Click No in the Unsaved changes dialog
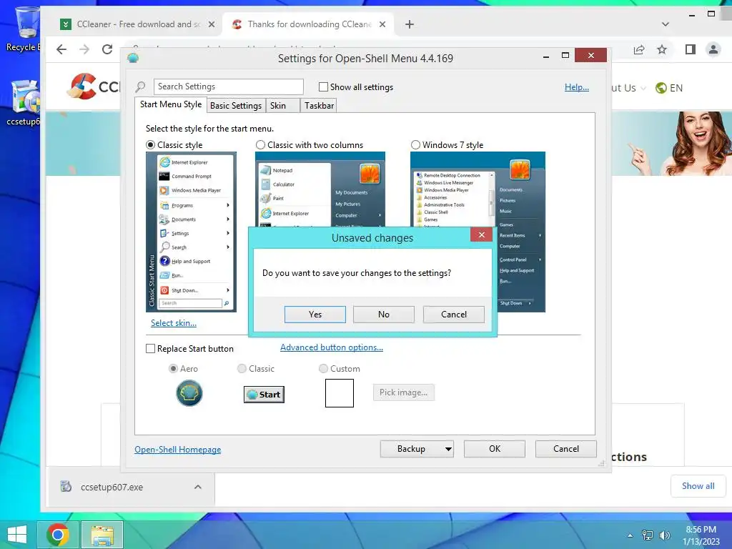 [x=383, y=315]
